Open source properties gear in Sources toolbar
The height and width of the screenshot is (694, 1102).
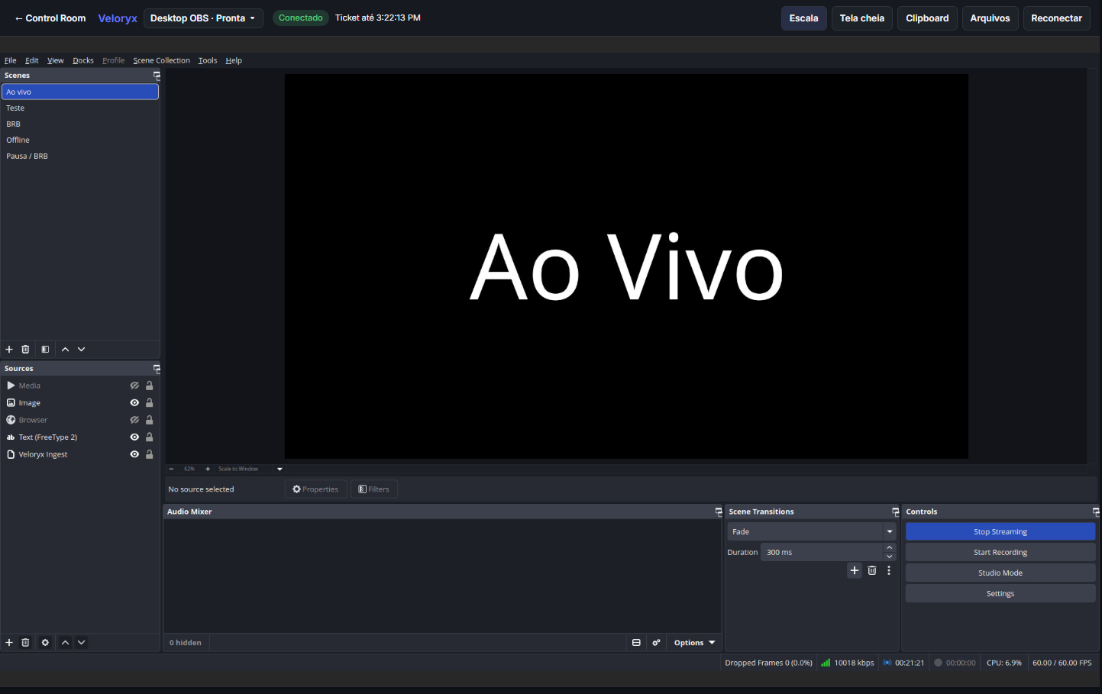[x=45, y=642]
